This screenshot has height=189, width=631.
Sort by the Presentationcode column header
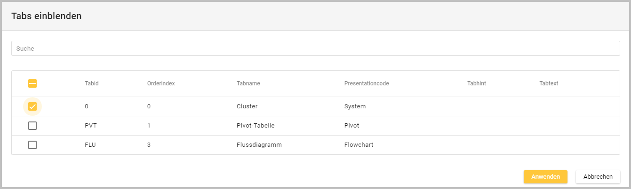click(x=367, y=83)
